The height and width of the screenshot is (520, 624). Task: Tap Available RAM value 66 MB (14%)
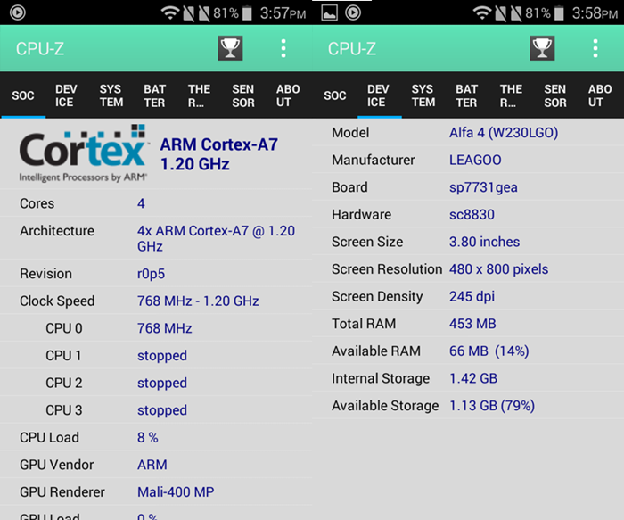(489, 351)
